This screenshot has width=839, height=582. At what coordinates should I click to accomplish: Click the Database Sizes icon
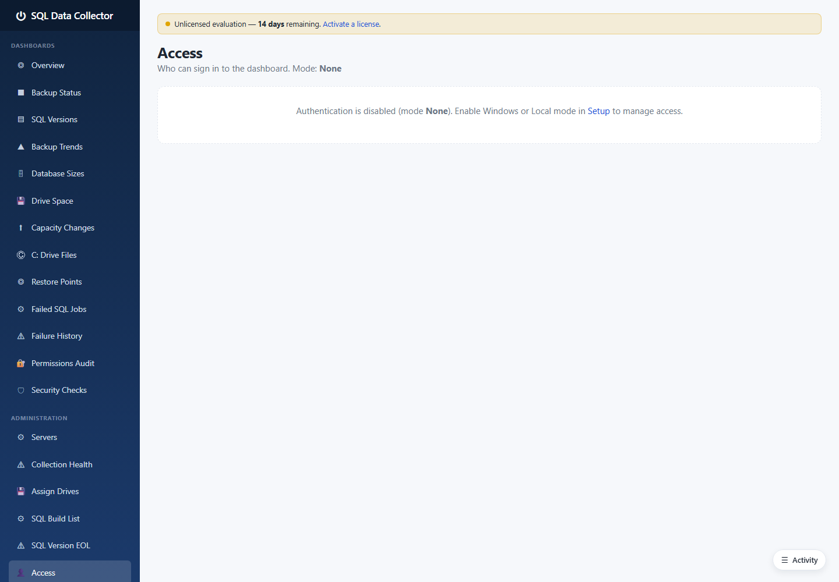coord(21,174)
